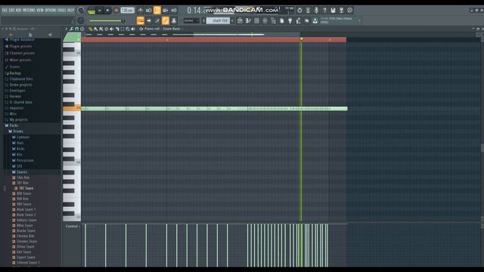Open the TOOLS menu
484x272 pixels.
pyautogui.click(x=62, y=10)
